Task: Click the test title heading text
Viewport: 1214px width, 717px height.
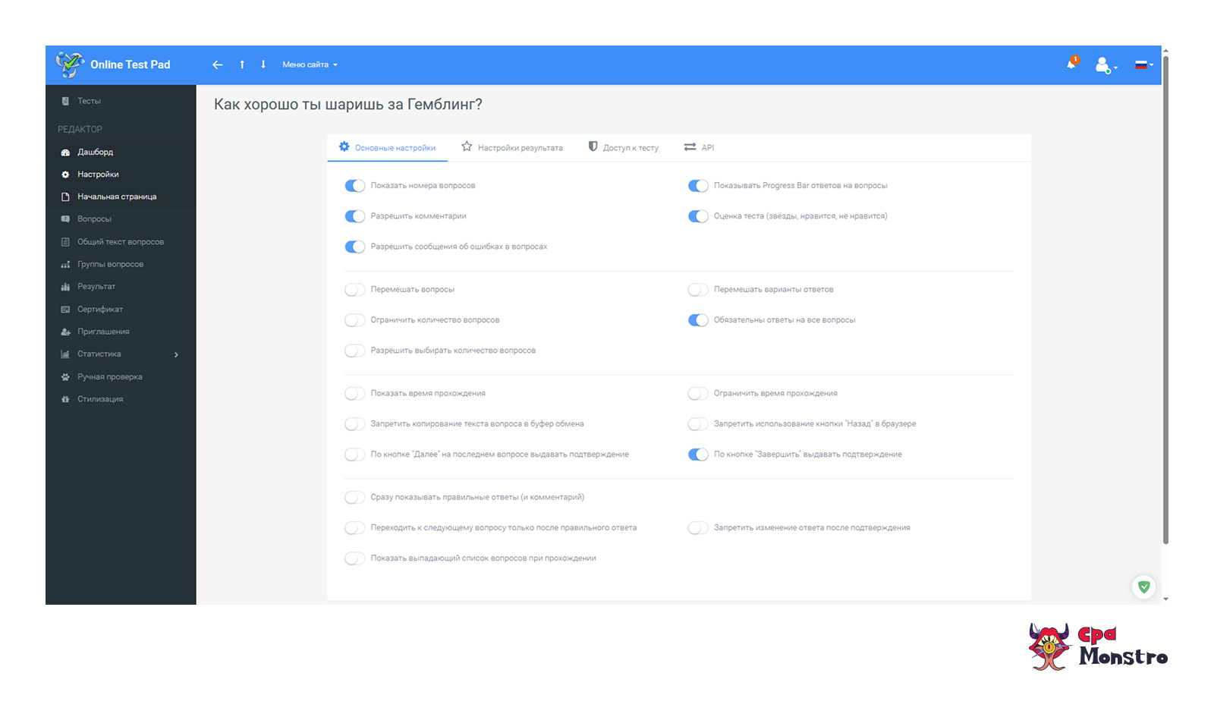Action: 348,105
